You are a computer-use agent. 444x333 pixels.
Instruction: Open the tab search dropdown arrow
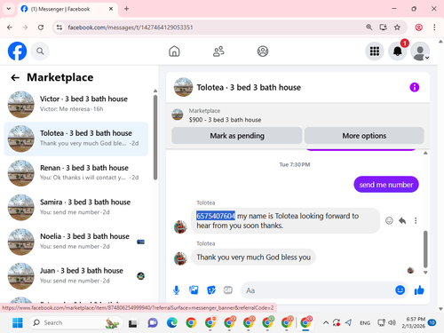tap(9, 9)
